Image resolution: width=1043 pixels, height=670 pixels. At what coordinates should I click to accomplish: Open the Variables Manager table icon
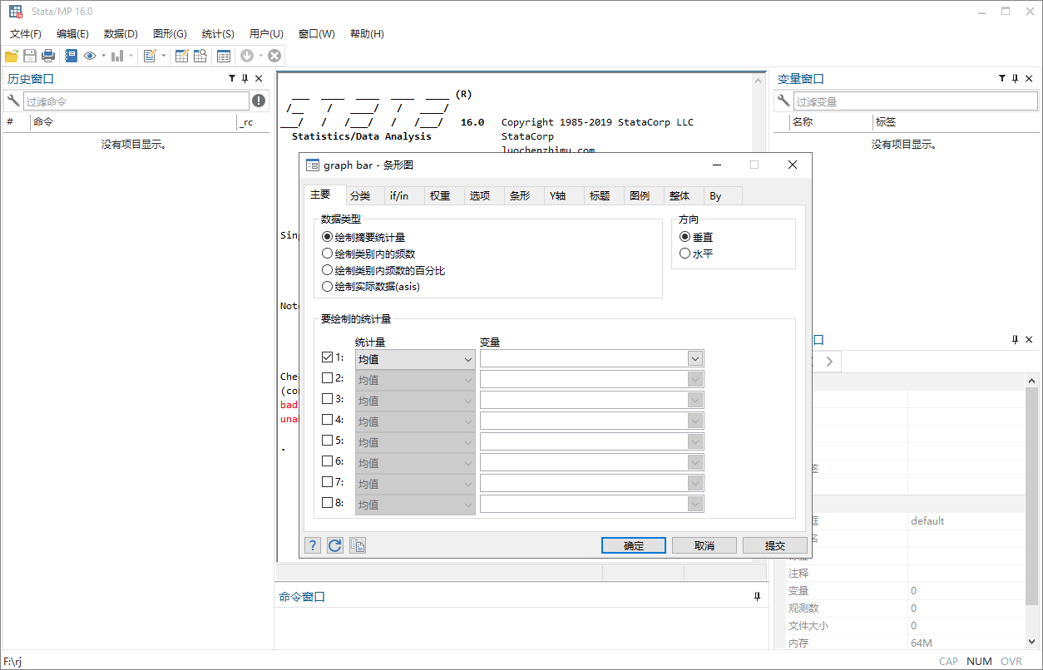pos(225,56)
